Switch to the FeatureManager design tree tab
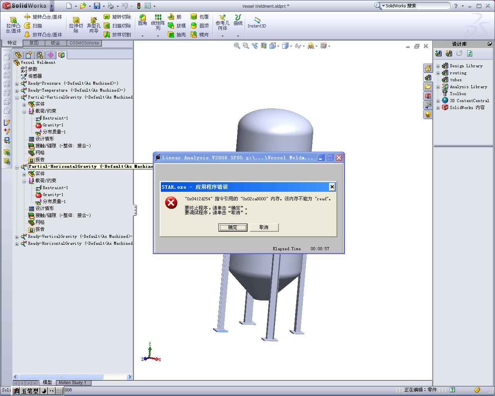This screenshot has height=396, width=495. tap(18, 55)
